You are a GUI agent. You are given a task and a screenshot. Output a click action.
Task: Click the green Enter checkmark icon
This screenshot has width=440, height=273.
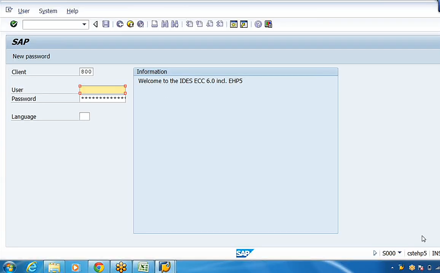coord(14,24)
